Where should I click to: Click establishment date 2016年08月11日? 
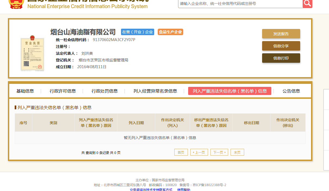pyautogui.click(x=92, y=67)
